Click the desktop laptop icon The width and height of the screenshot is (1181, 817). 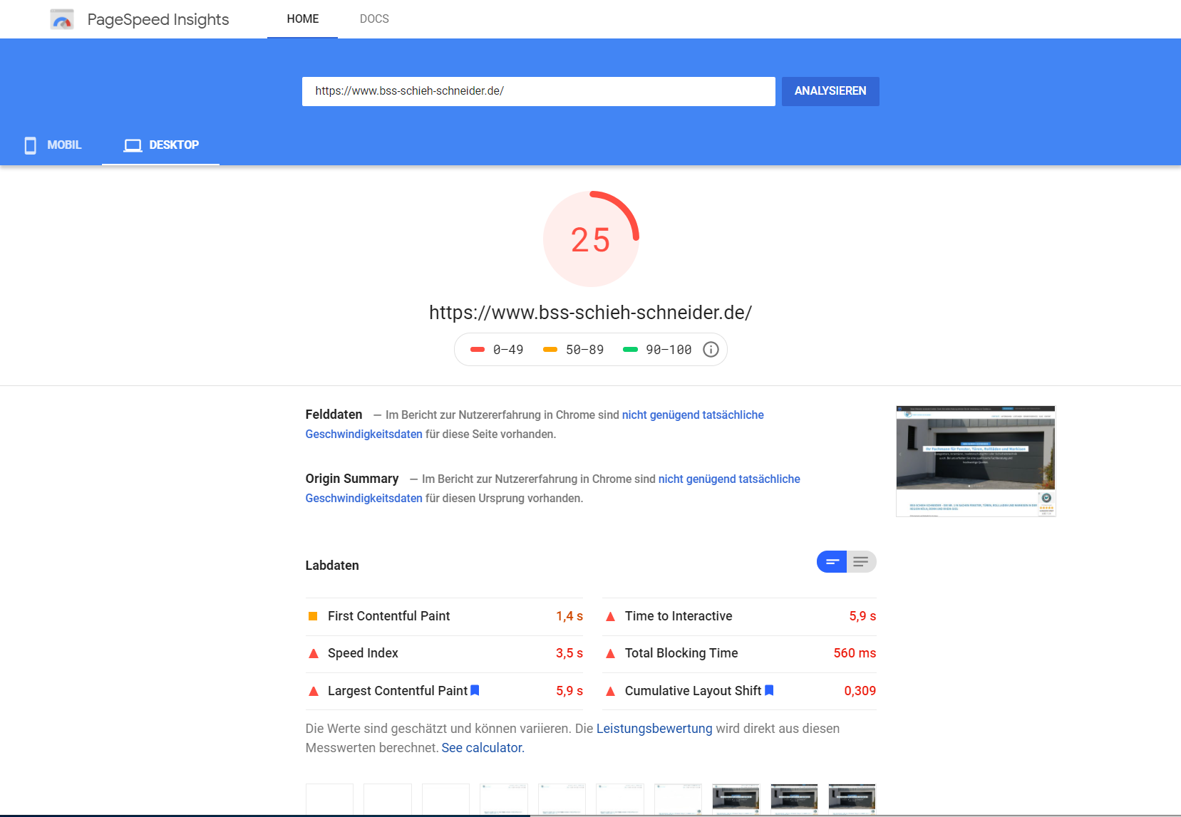tap(133, 145)
